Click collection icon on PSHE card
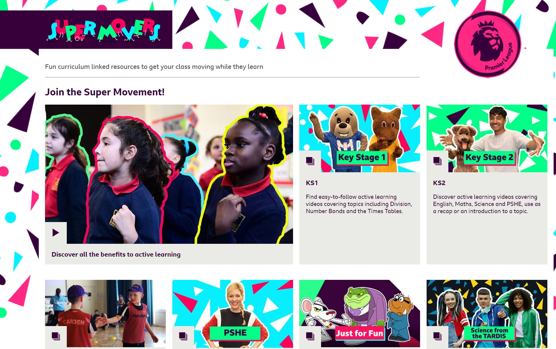This screenshot has width=556, height=349. click(x=183, y=336)
